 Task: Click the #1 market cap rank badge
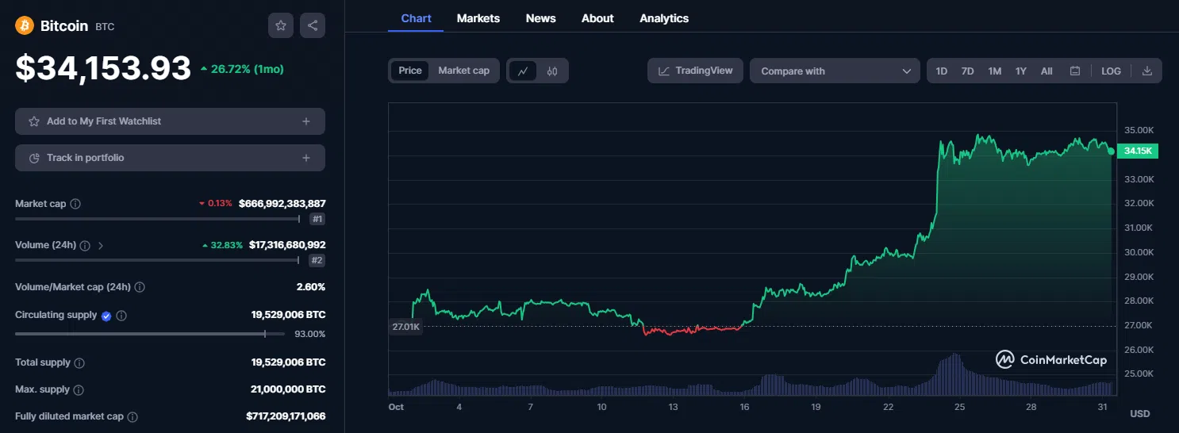tap(317, 219)
